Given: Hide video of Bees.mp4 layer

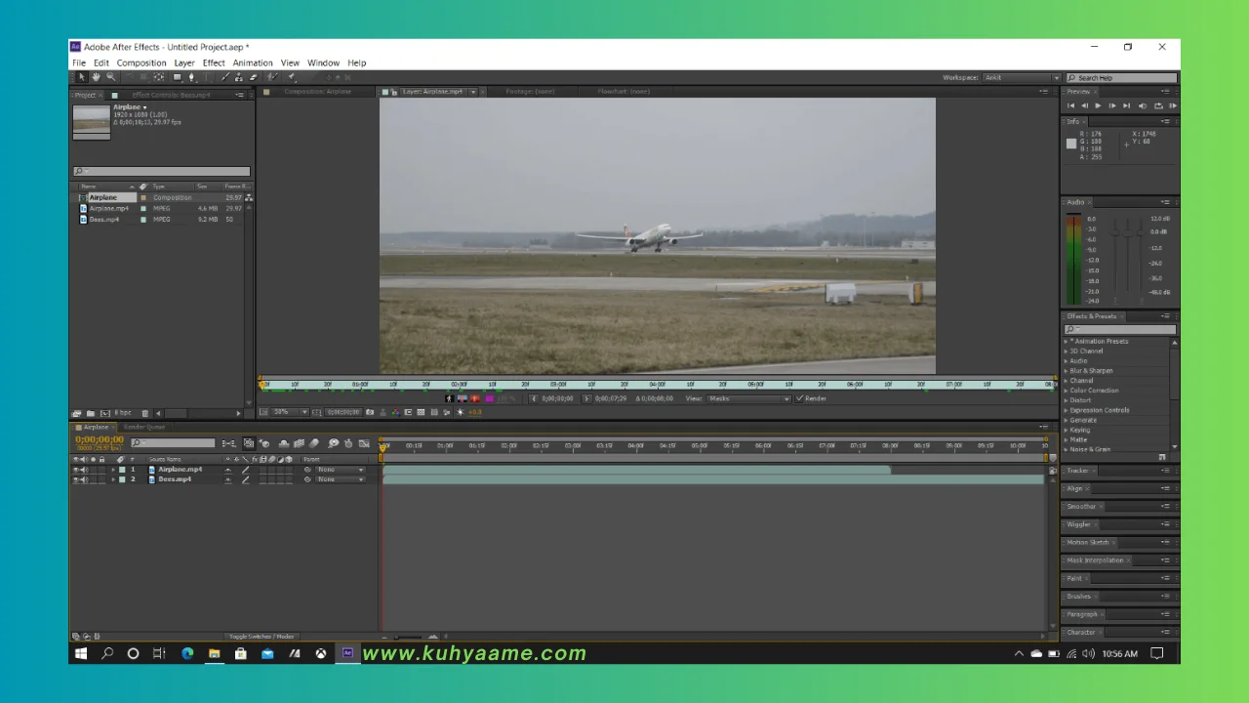Looking at the screenshot, I should pos(75,479).
